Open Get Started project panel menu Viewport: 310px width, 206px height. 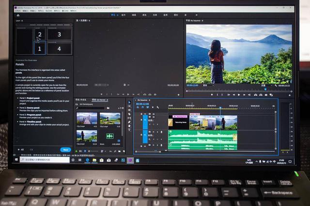point(107,100)
